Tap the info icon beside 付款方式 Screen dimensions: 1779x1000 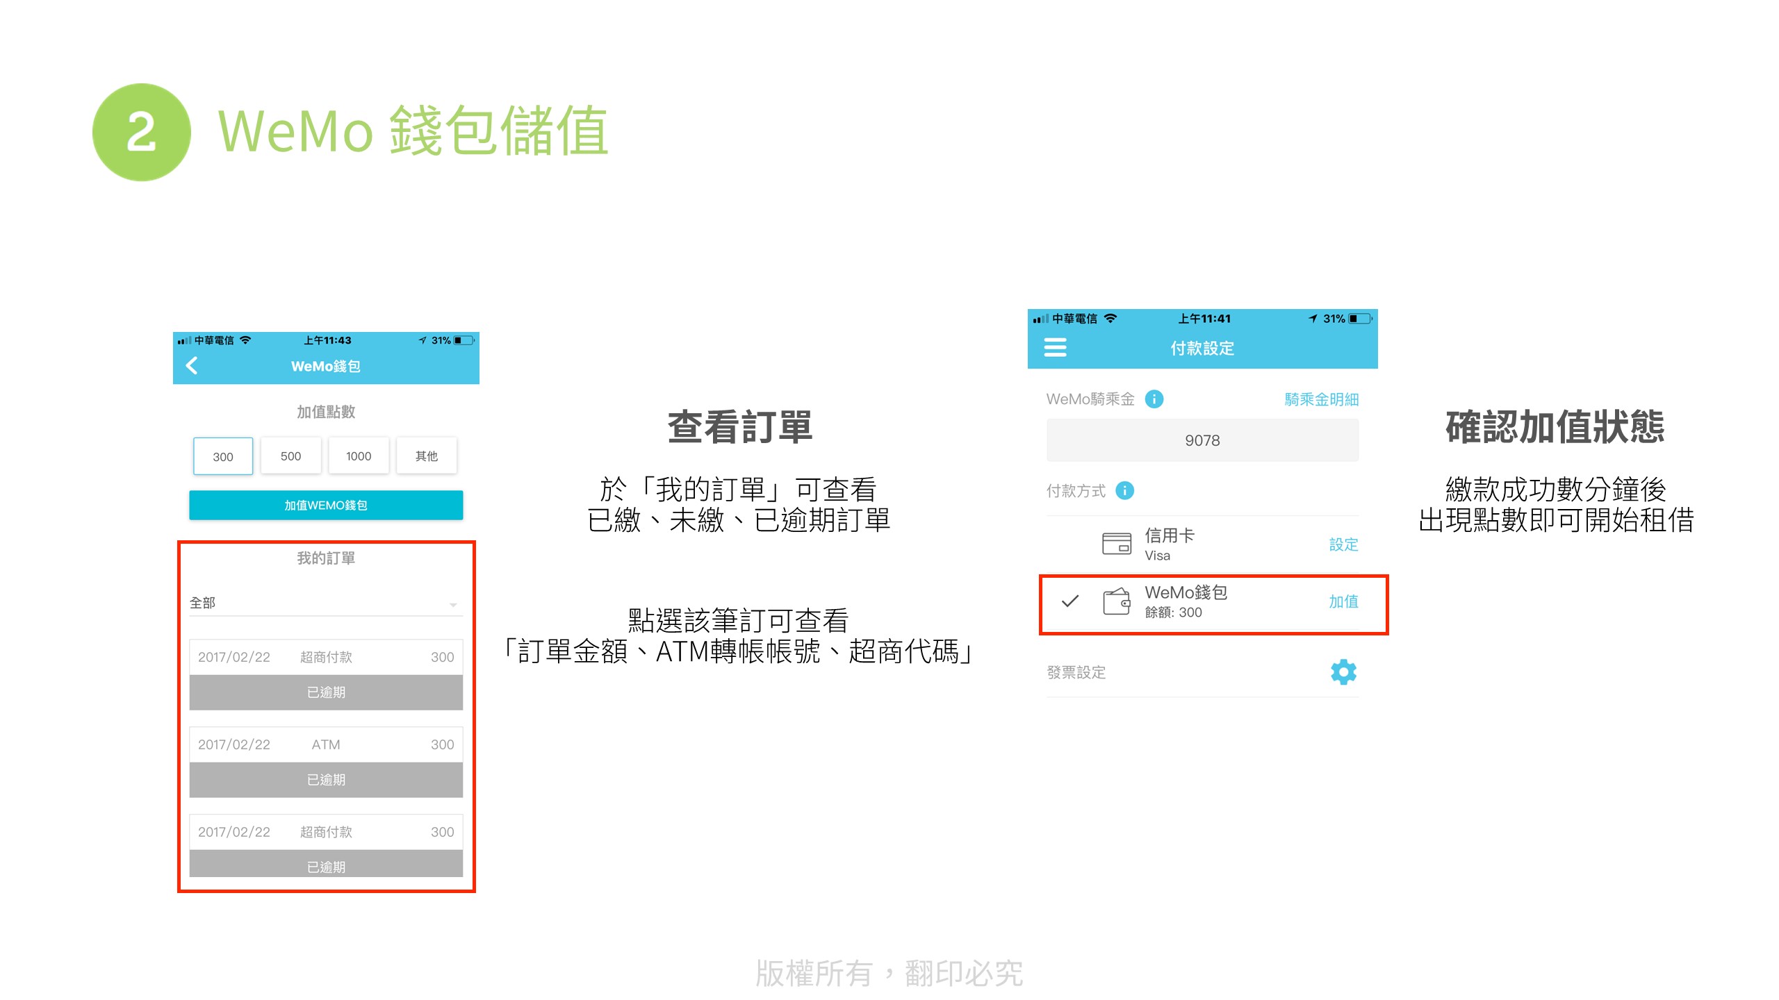point(1124,491)
